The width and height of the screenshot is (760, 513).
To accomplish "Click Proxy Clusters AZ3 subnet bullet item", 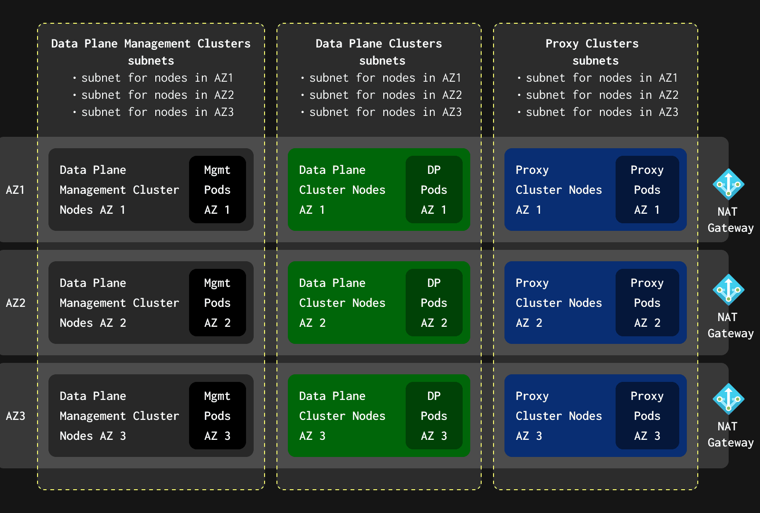I will coord(601,112).
